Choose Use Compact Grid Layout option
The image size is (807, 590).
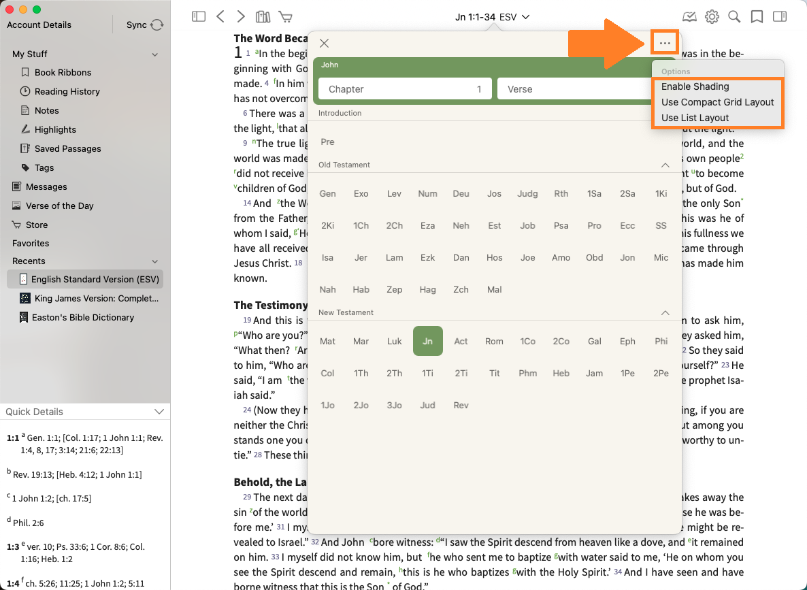[x=717, y=102]
